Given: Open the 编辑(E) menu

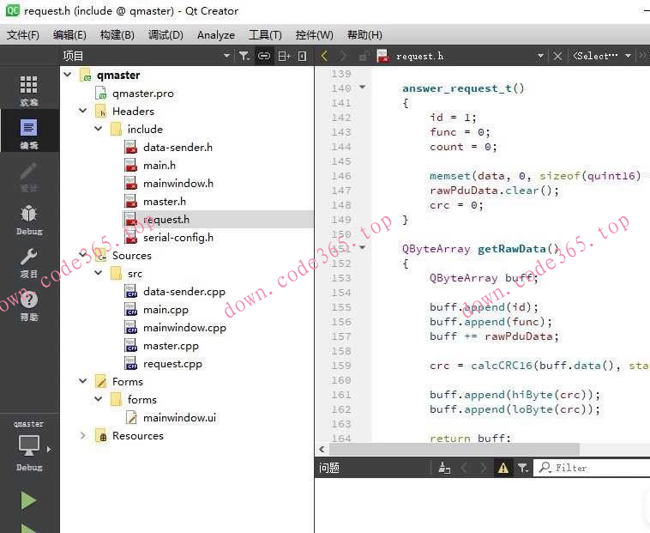Looking at the screenshot, I should [69, 35].
